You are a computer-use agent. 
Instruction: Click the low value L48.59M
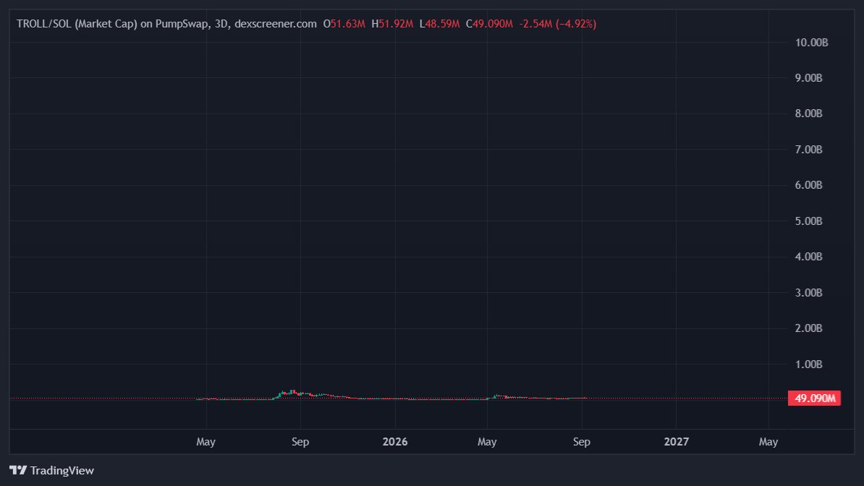[439, 24]
